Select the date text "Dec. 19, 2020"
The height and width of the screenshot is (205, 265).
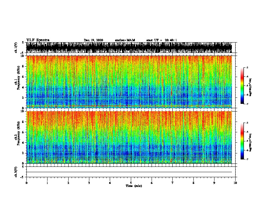[93, 40]
